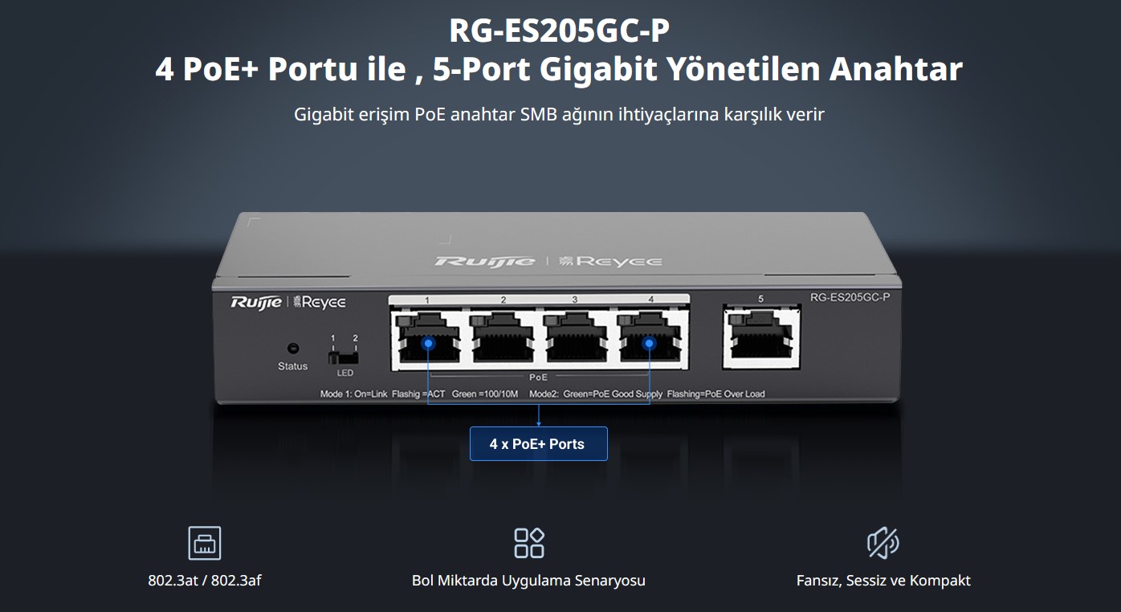Click the Fansız, Sessiz ve Kompakt link
1121x612 pixels.
coord(885,580)
